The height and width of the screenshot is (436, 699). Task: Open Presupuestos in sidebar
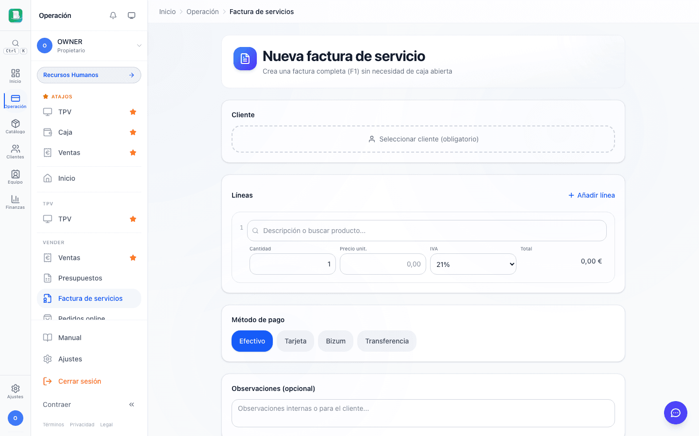point(89,278)
